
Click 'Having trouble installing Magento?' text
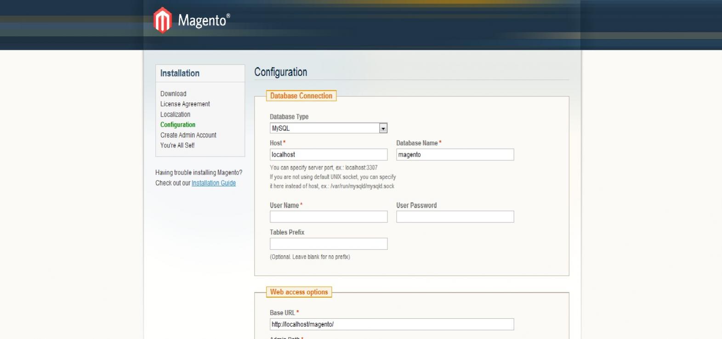coord(199,173)
